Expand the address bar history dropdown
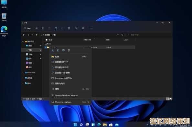The height and width of the screenshot is (127, 192). (x=118, y=35)
